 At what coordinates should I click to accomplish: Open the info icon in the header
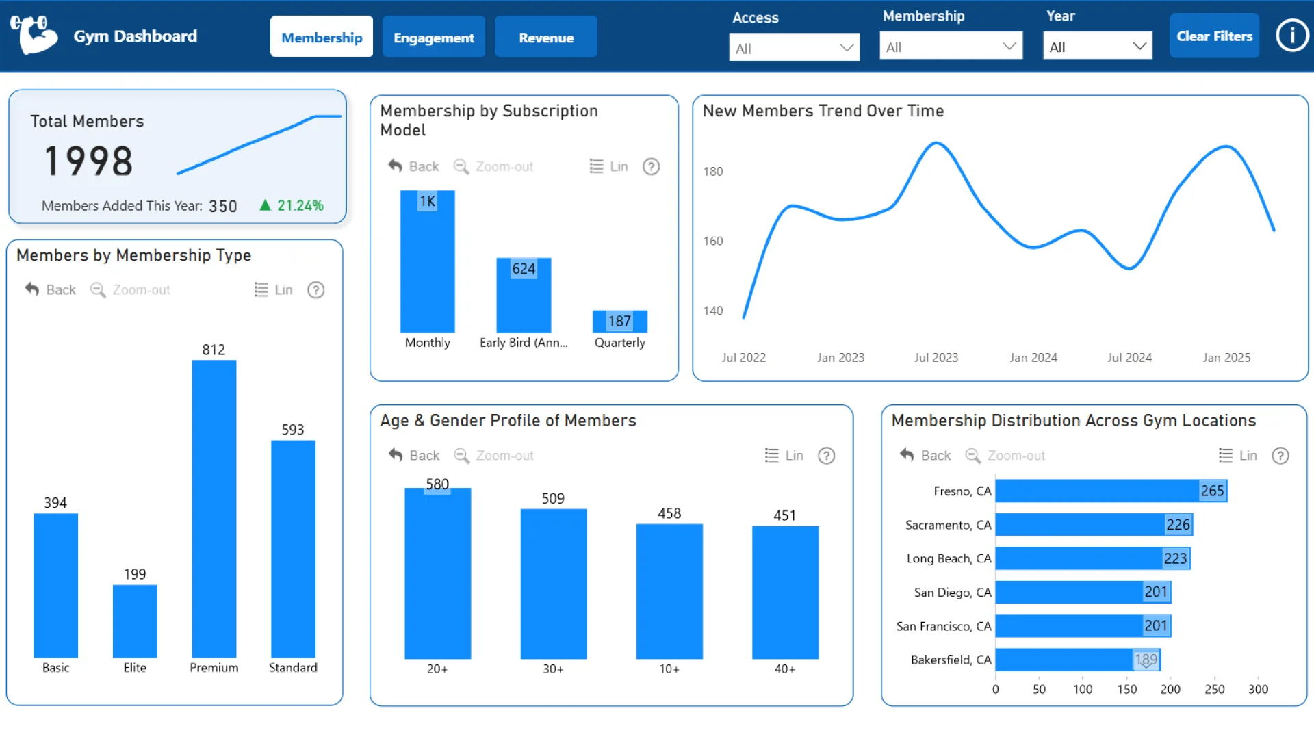1292,35
